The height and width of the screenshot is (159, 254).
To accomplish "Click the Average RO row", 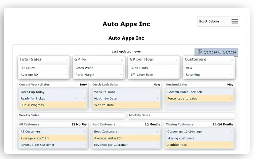I will pyautogui.click(x=44, y=75).
